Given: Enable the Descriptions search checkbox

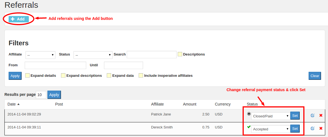Looking at the screenshot, I should click(x=180, y=54).
